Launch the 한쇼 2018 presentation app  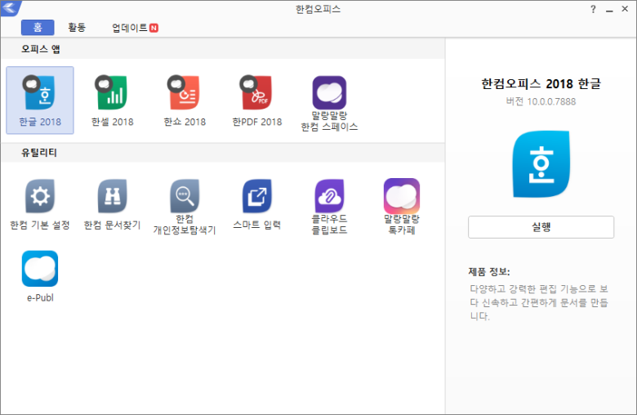pyautogui.click(x=185, y=100)
